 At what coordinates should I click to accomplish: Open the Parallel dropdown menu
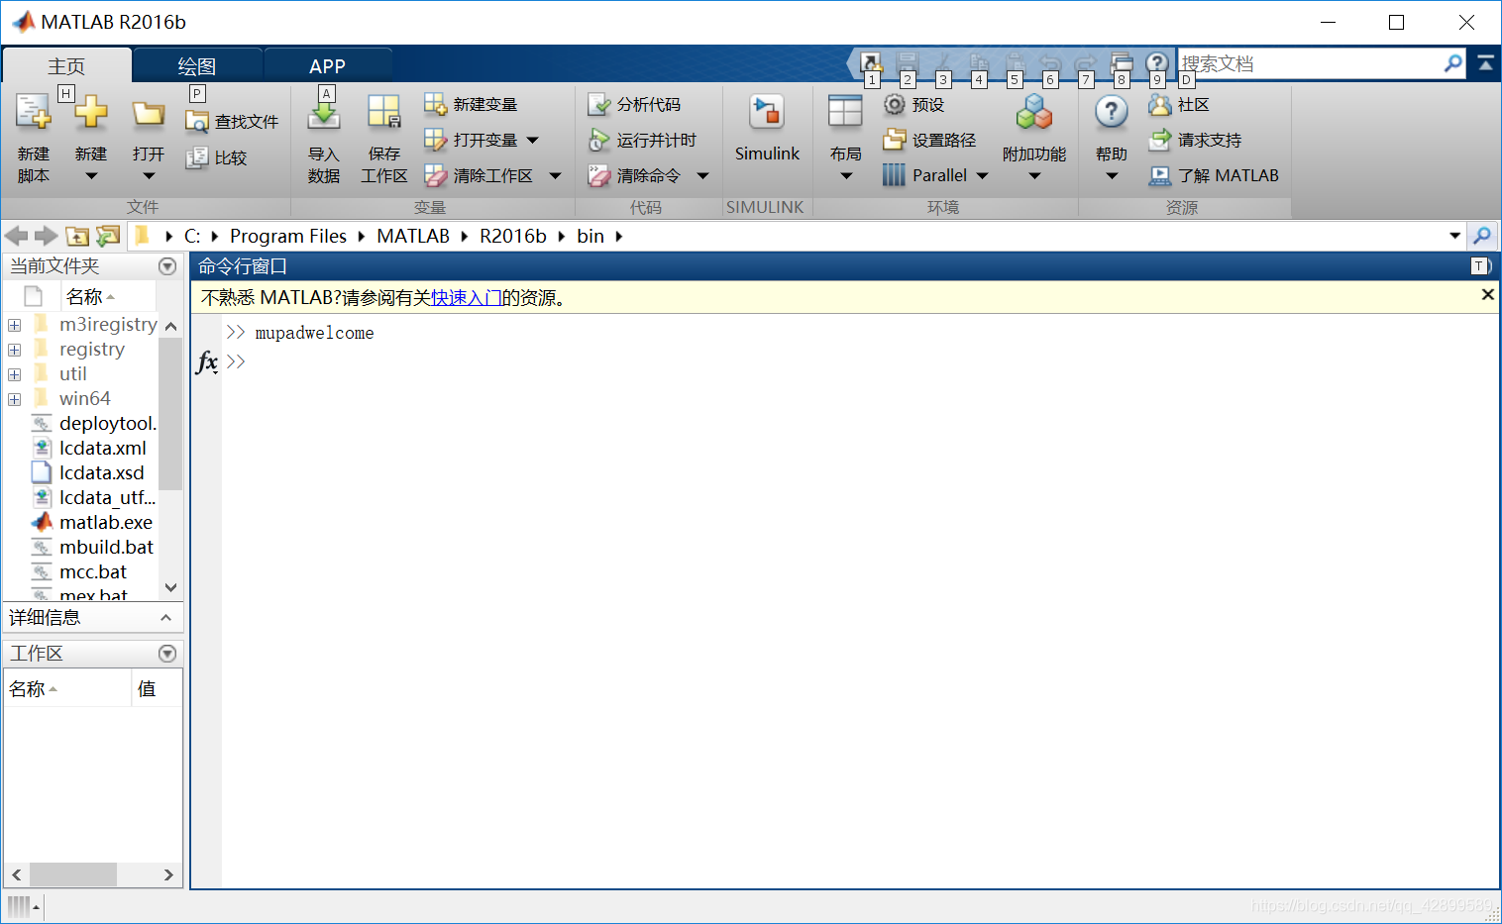pyautogui.click(x=982, y=176)
